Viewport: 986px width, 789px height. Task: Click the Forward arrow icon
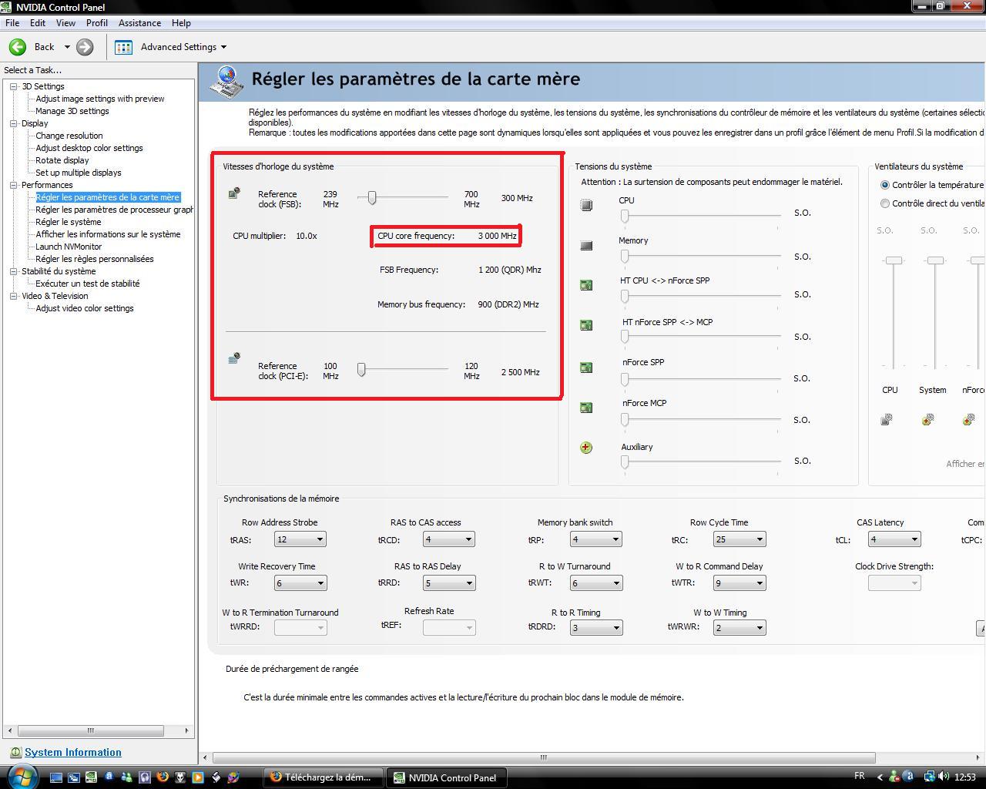pos(85,47)
